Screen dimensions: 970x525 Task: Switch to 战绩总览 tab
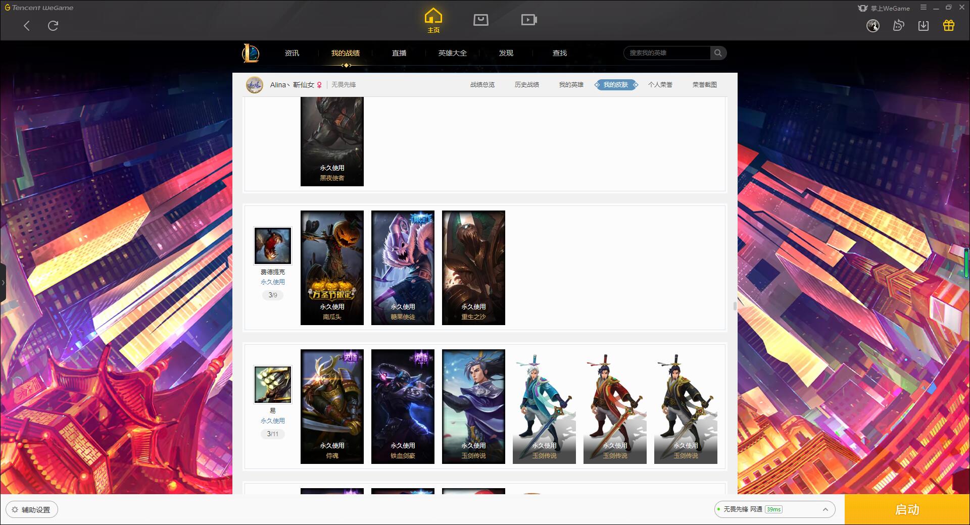pyautogui.click(x=482, y=85)
